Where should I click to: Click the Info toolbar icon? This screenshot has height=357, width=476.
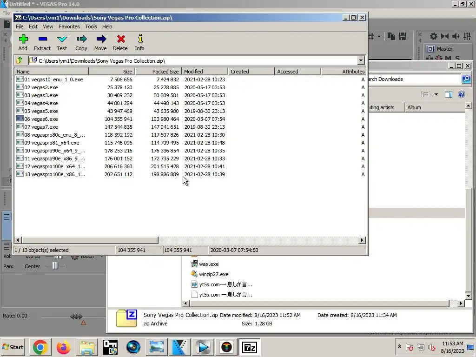pyautogui.click(x=139, y=42)
